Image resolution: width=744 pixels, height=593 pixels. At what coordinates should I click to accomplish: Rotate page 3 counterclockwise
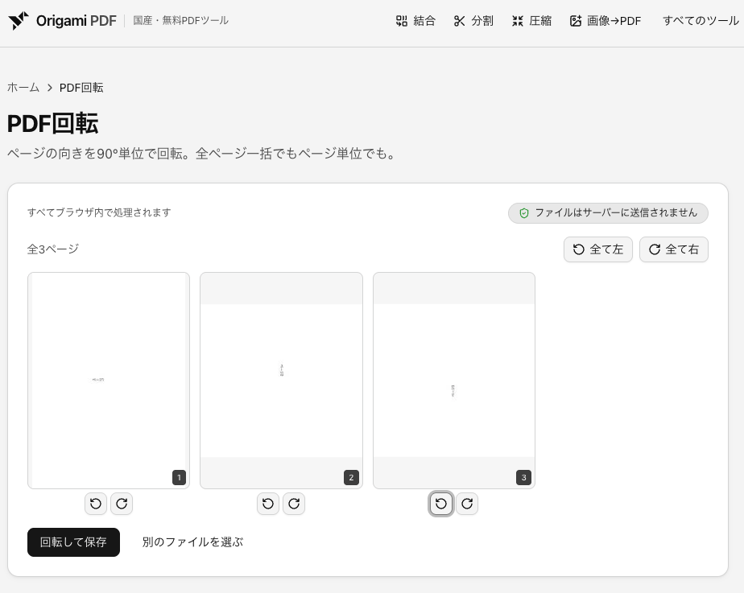coord(441,504)
